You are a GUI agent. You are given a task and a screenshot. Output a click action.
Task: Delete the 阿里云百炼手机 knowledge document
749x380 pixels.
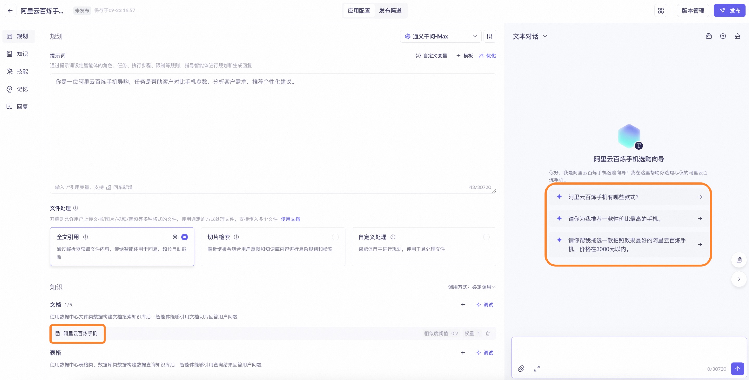tap(488, 333)
